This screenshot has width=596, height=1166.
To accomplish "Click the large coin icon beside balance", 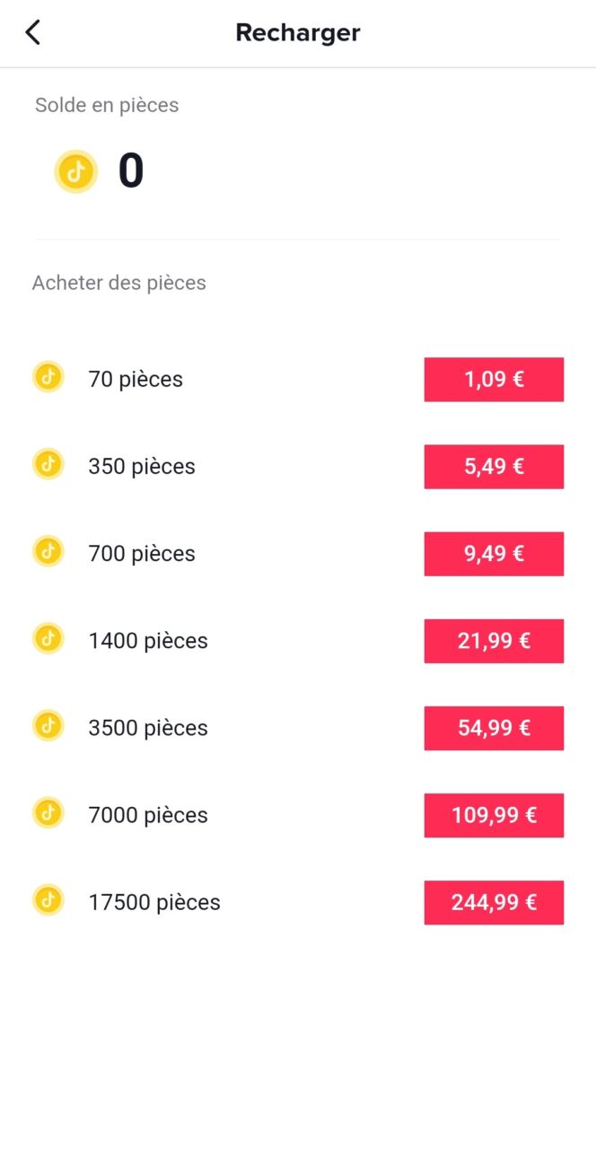I will (76, 171).
